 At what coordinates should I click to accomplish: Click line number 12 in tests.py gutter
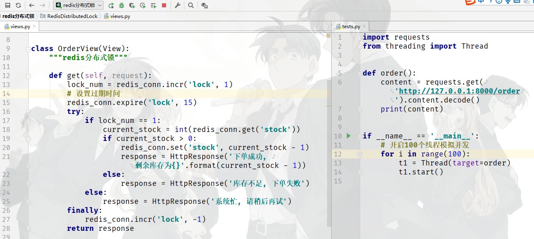pyautogui.click(x=337, y=154)
